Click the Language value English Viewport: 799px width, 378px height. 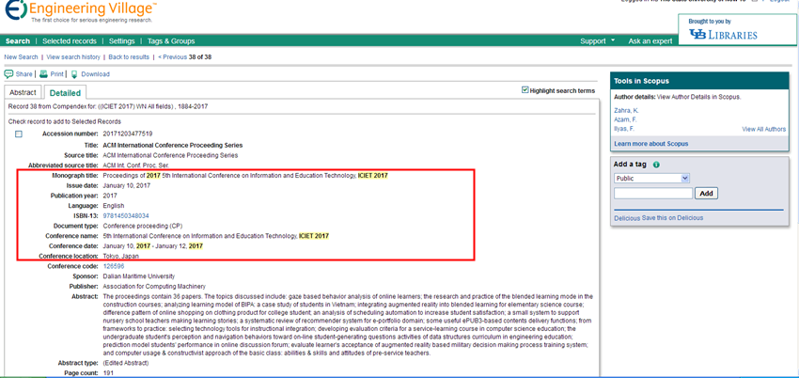(114, 206)
